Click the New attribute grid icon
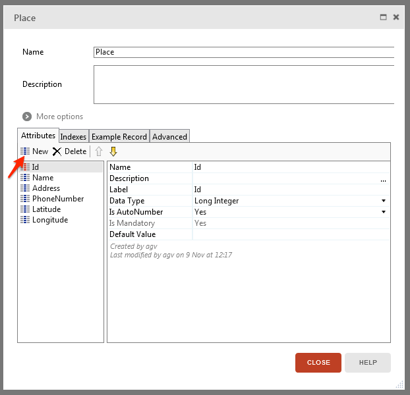 click(x=25, y=151)
